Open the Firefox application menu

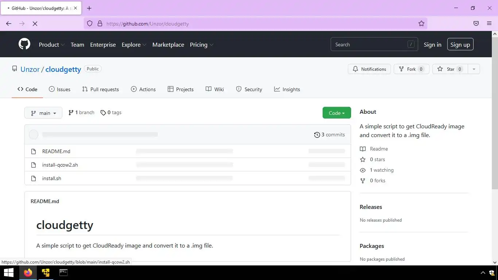(x=489, y=23)
